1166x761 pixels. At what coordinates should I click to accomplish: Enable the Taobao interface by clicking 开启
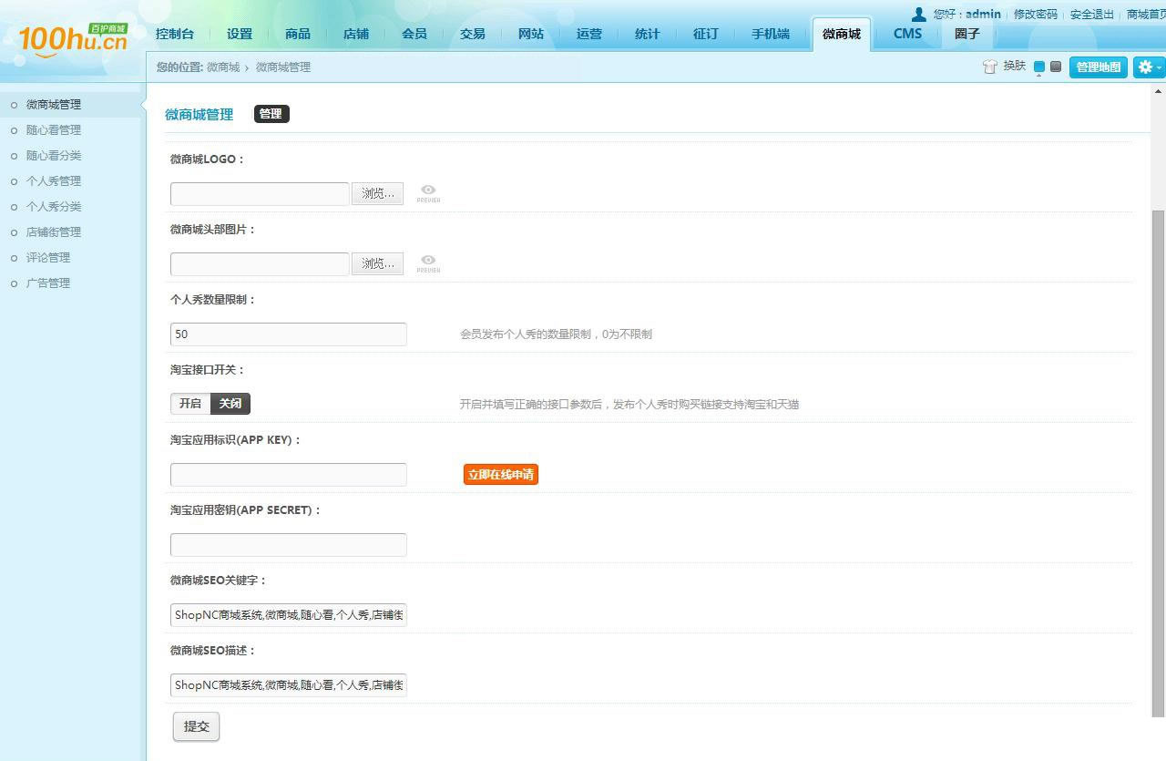coord(189,403)
